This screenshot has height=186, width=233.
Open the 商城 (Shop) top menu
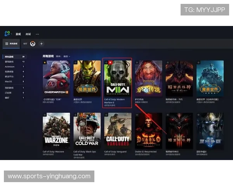coord(28,34)
